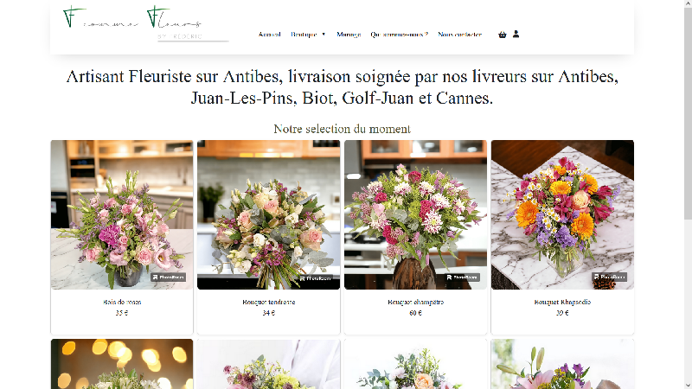Viewport: 692px width, 389px height.
Task: Open the user account icon
Action: click(516, 34)
